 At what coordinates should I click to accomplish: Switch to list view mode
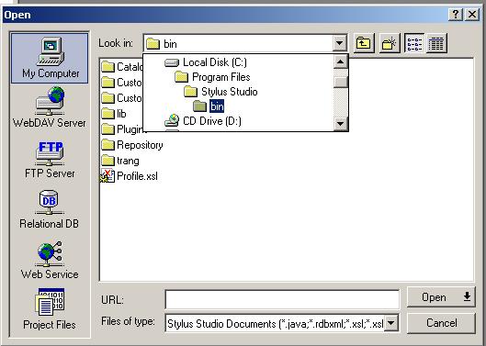click(x=414, y=43)
